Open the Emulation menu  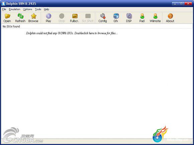(x=14, y=9)
